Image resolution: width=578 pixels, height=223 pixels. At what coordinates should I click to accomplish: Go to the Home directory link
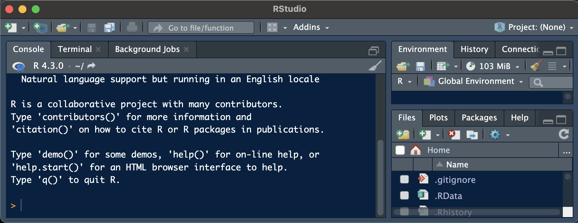pyautogui.click(x=439, y=150)
